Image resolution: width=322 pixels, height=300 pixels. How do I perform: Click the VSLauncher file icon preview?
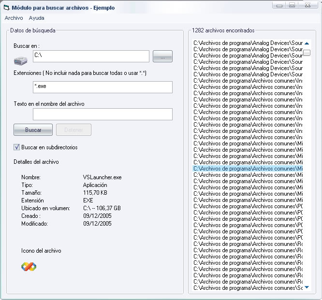coord(29,267)
